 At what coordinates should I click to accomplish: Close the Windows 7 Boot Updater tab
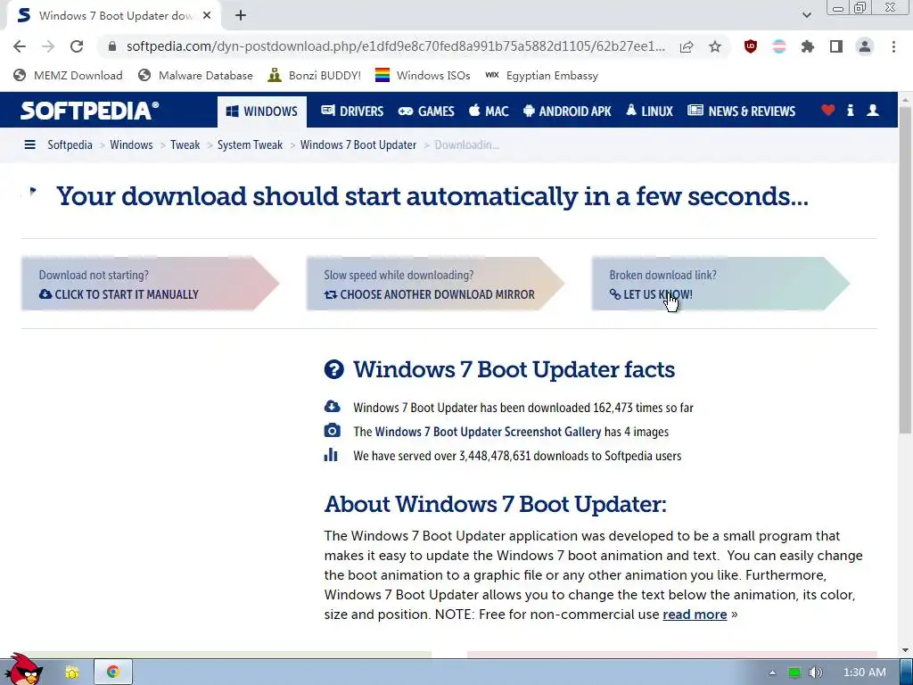[207, 16]
